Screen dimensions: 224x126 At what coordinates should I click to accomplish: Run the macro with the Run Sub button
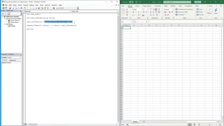click(x=31, y=8)
